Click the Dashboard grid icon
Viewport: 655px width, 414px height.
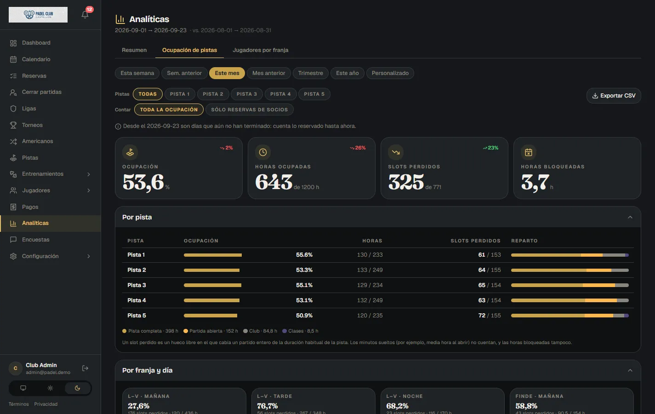(x=13, y=43)
